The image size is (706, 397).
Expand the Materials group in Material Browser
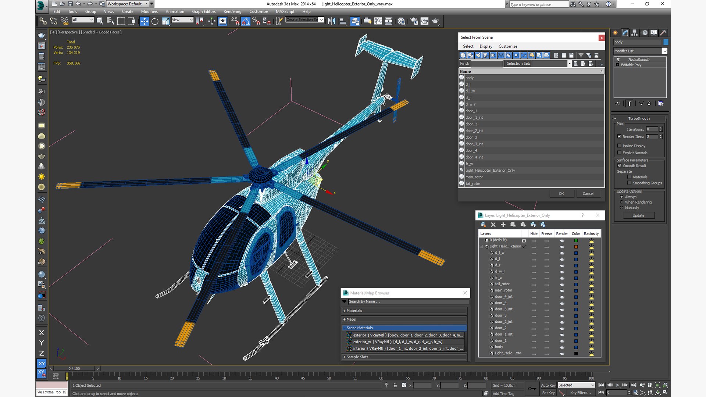coord(404,311)
